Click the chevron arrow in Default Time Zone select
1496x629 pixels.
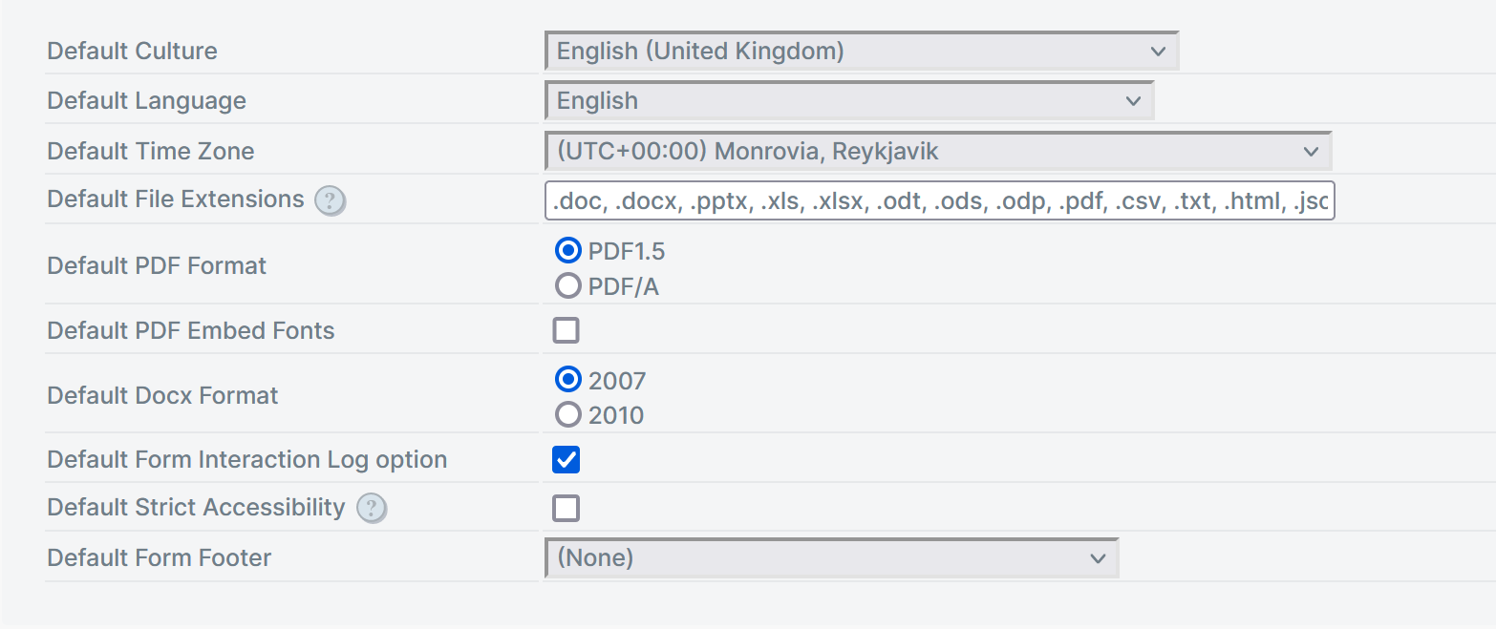tap(1311, 152)
